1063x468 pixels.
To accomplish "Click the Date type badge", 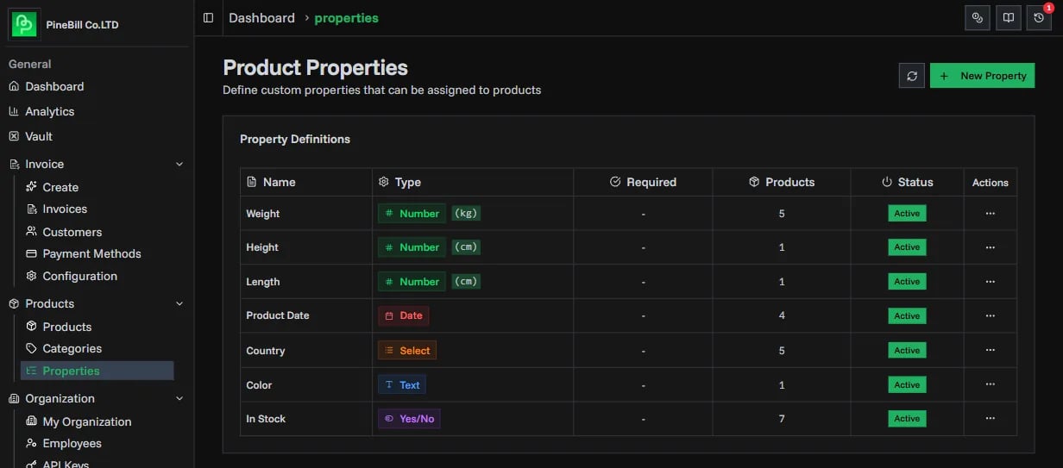I will click(x=403, y=315).
